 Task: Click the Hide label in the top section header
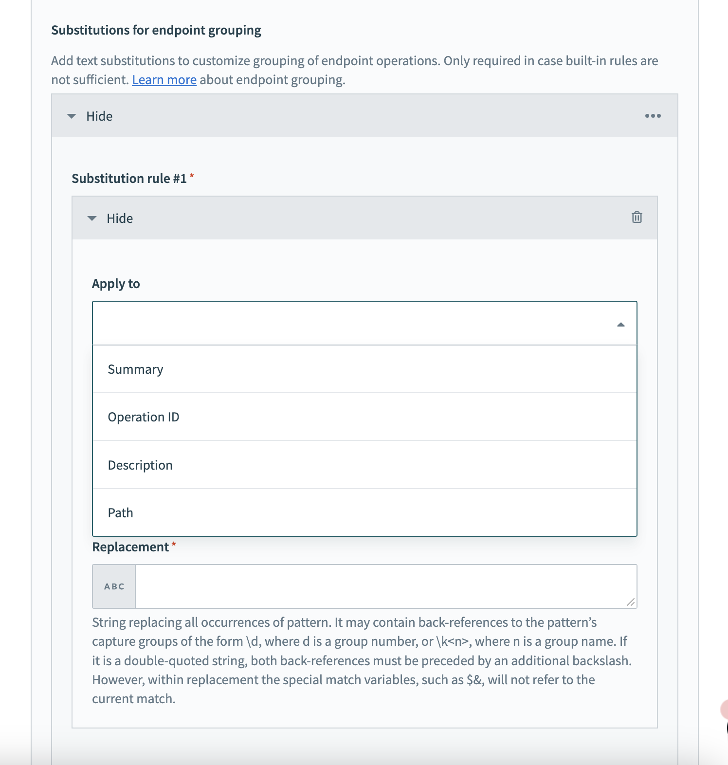coord(99,116)
